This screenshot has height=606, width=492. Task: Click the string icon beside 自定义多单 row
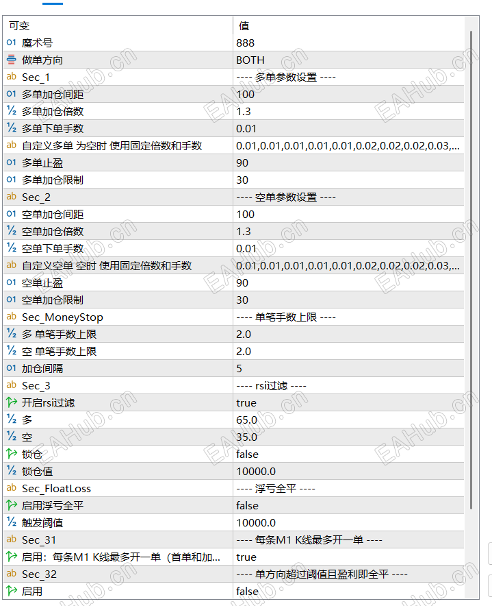(x=11, y=145)
